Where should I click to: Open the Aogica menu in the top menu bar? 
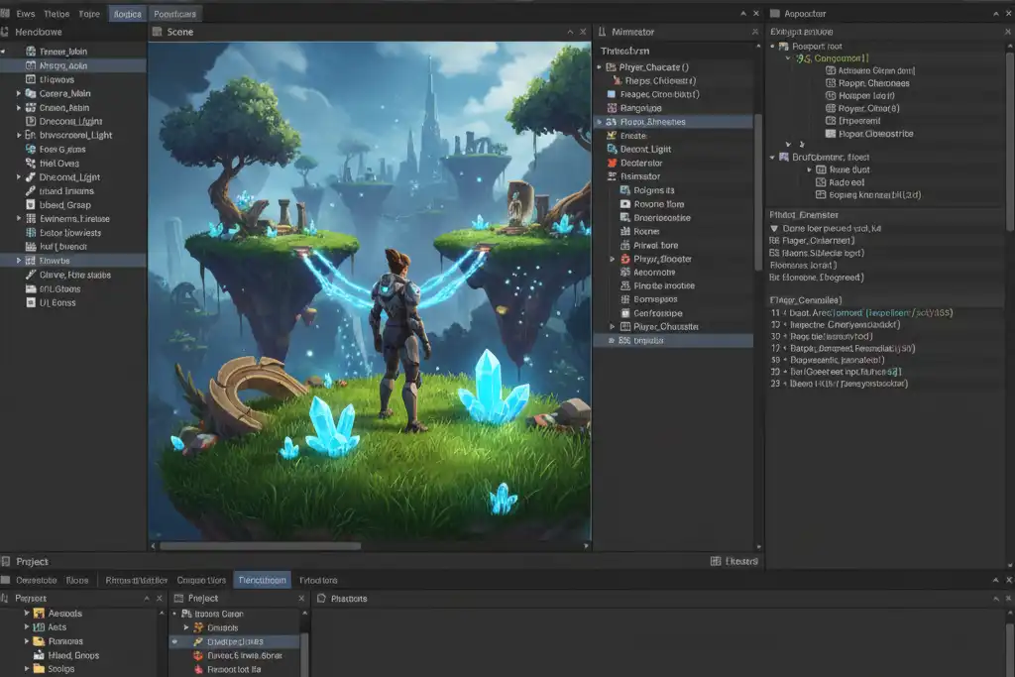click(126, 13)
